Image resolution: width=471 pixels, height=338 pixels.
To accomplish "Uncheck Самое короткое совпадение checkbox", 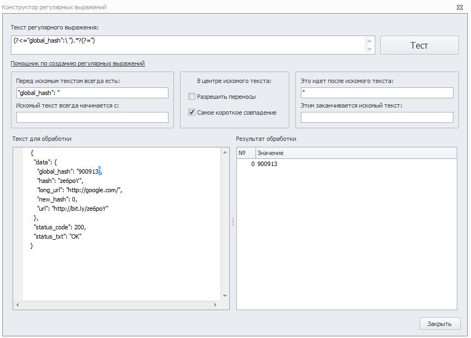I will [191, 112].
